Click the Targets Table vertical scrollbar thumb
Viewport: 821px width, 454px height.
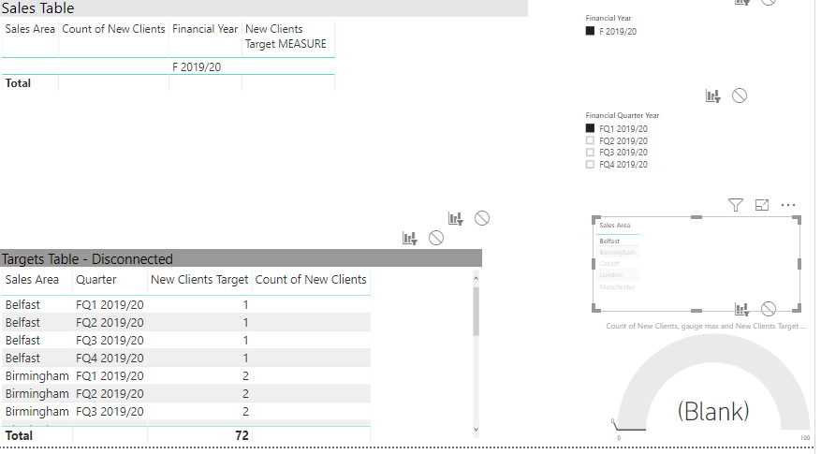tap(476, 312)
